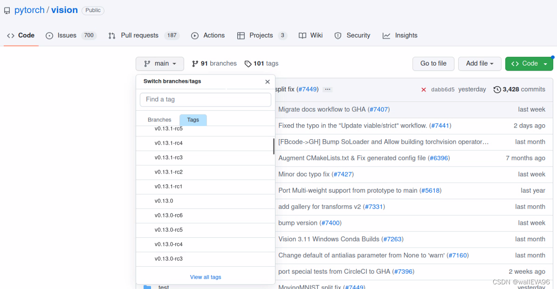This screenshot has width=557, height=289.
Task: Open the Add file dropdown
Action: [x=480, y=63]
